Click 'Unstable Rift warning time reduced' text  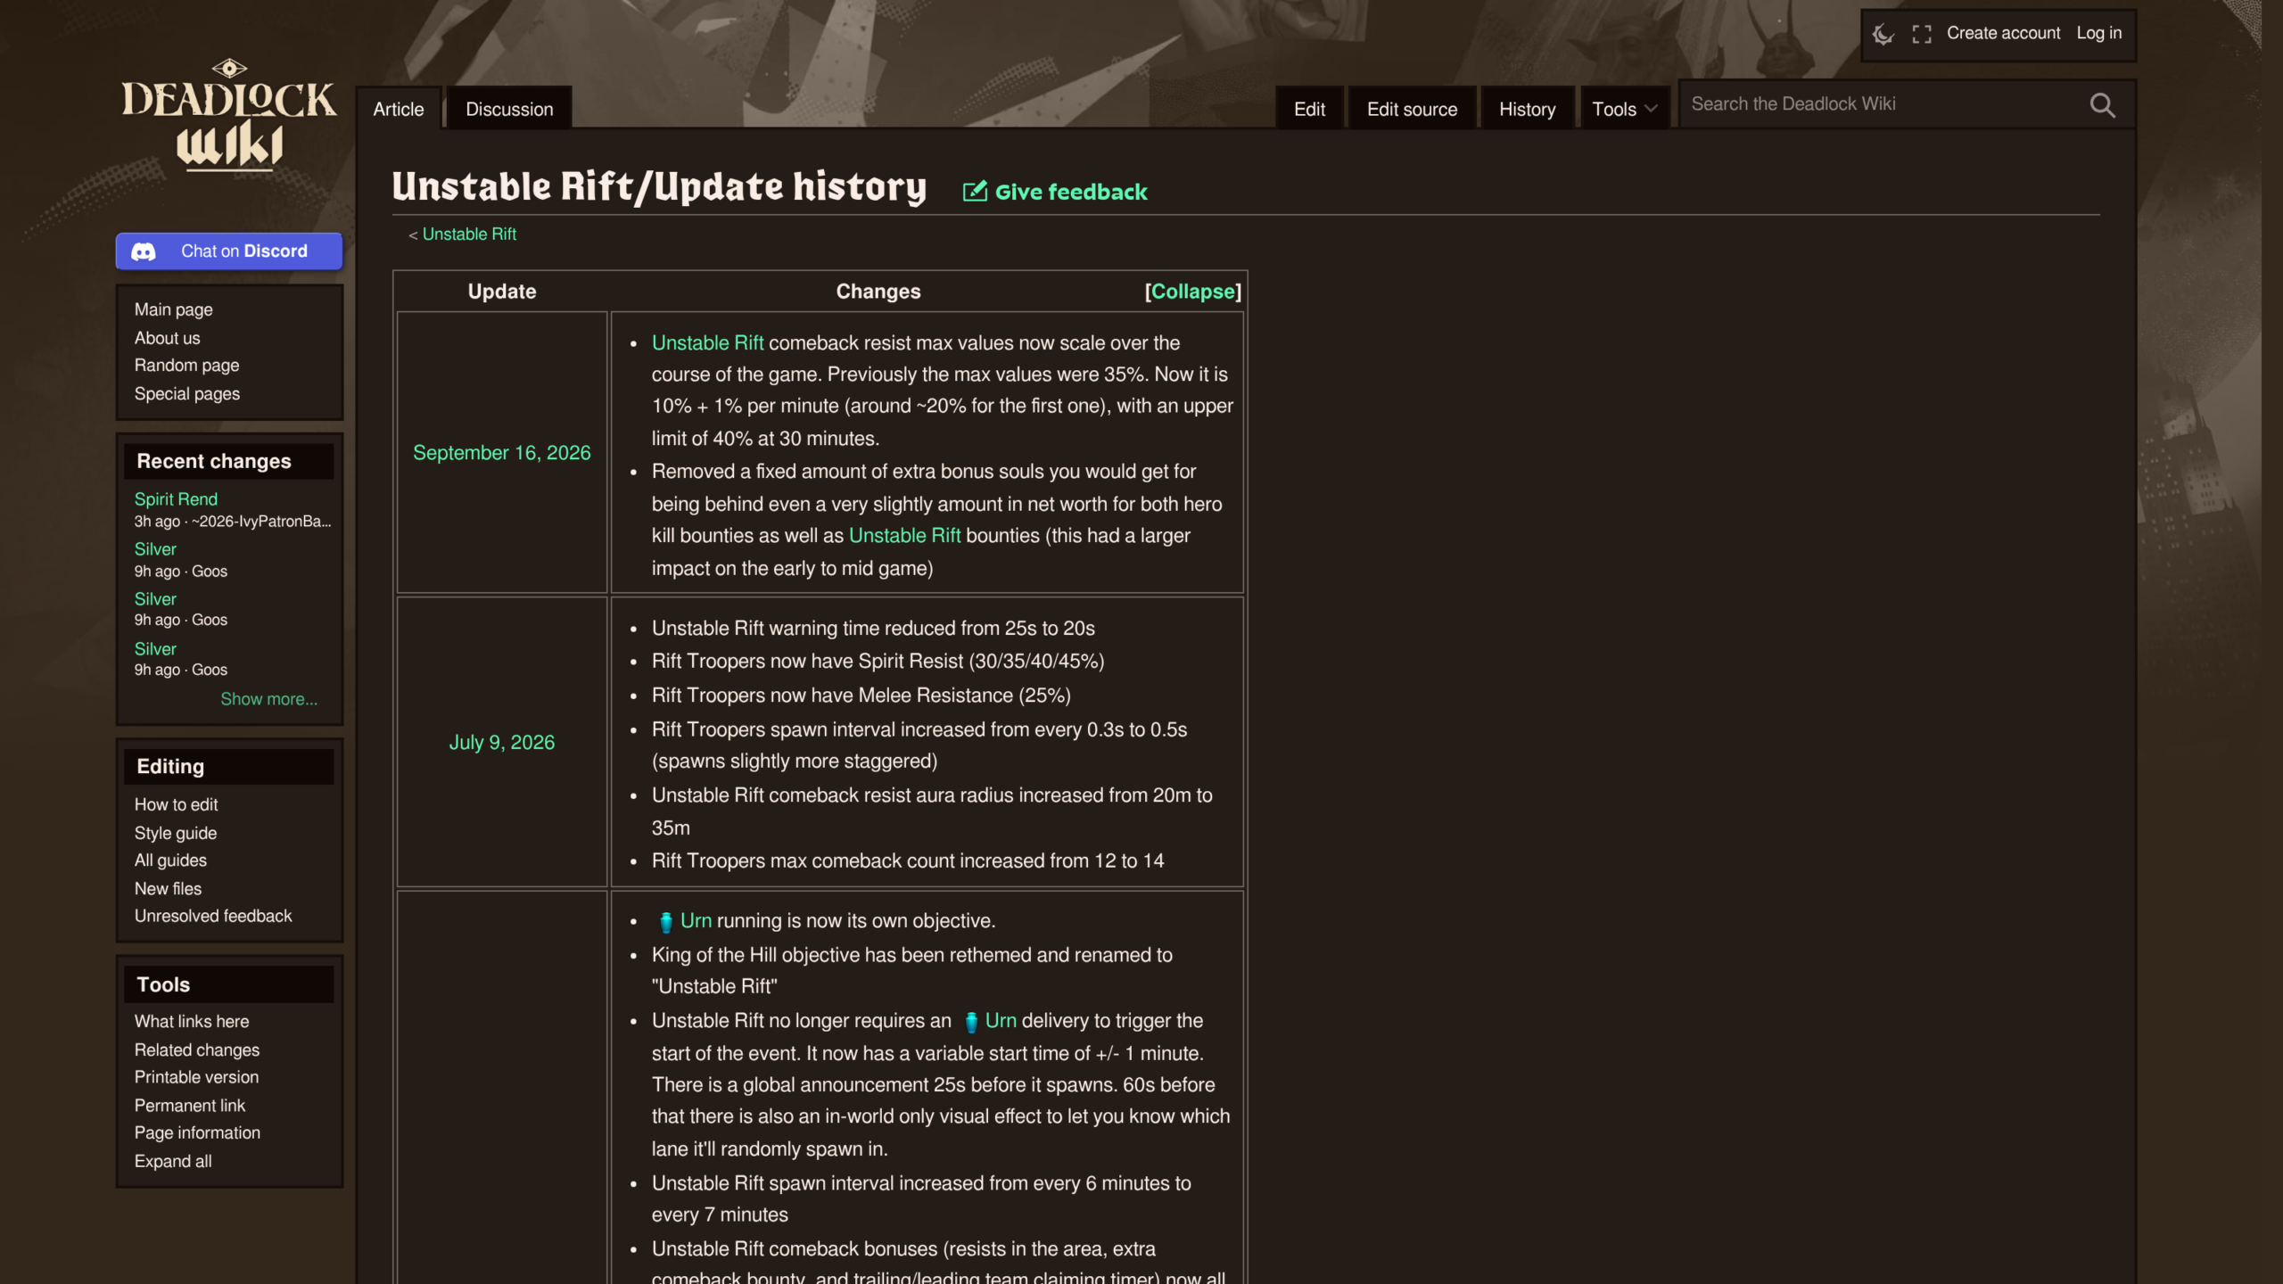tap(873, 629)
